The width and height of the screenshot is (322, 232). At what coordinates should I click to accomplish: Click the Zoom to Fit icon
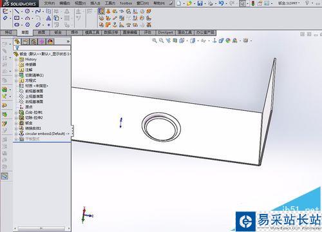point(154,40)
